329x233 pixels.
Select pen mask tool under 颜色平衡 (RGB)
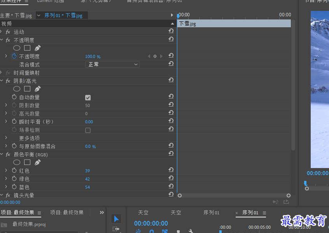[x=37, y=162]
